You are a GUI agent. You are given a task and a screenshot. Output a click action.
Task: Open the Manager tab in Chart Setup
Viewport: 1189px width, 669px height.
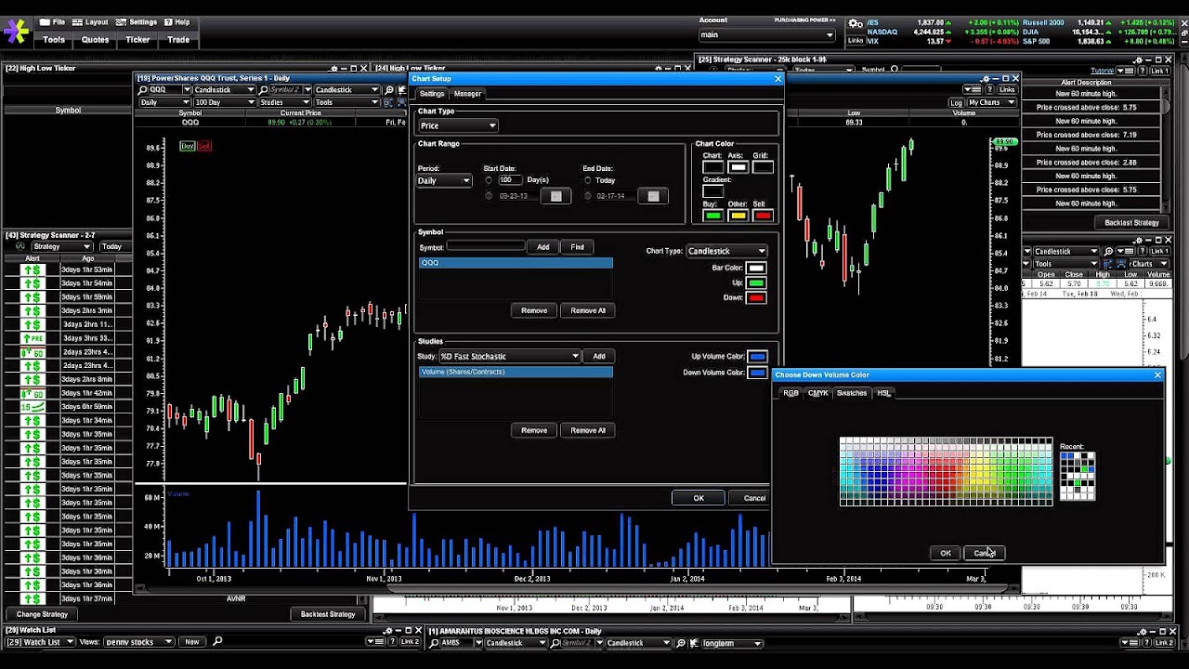[x=467, y=94]
